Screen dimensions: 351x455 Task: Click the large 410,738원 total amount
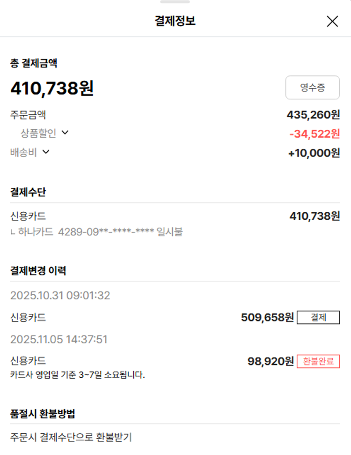[52, 88]
